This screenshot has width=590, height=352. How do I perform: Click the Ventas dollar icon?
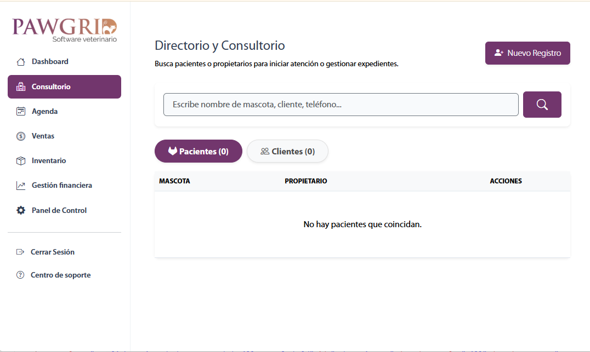(21, 136)
